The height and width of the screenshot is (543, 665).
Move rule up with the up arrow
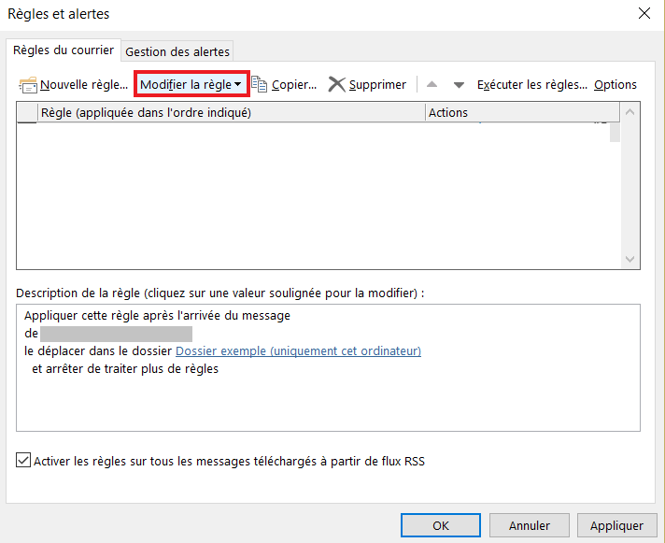click(432, 84)
